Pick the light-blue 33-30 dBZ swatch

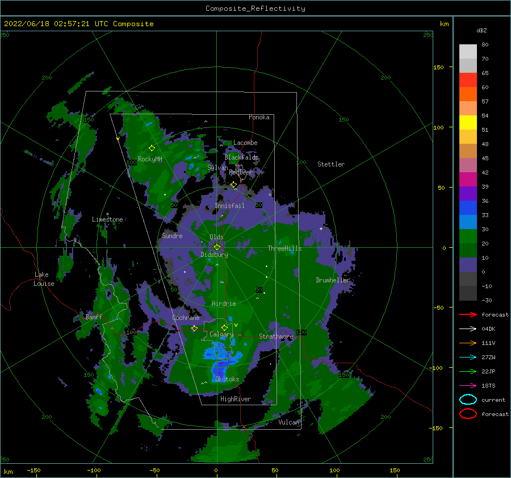(468, 222)
